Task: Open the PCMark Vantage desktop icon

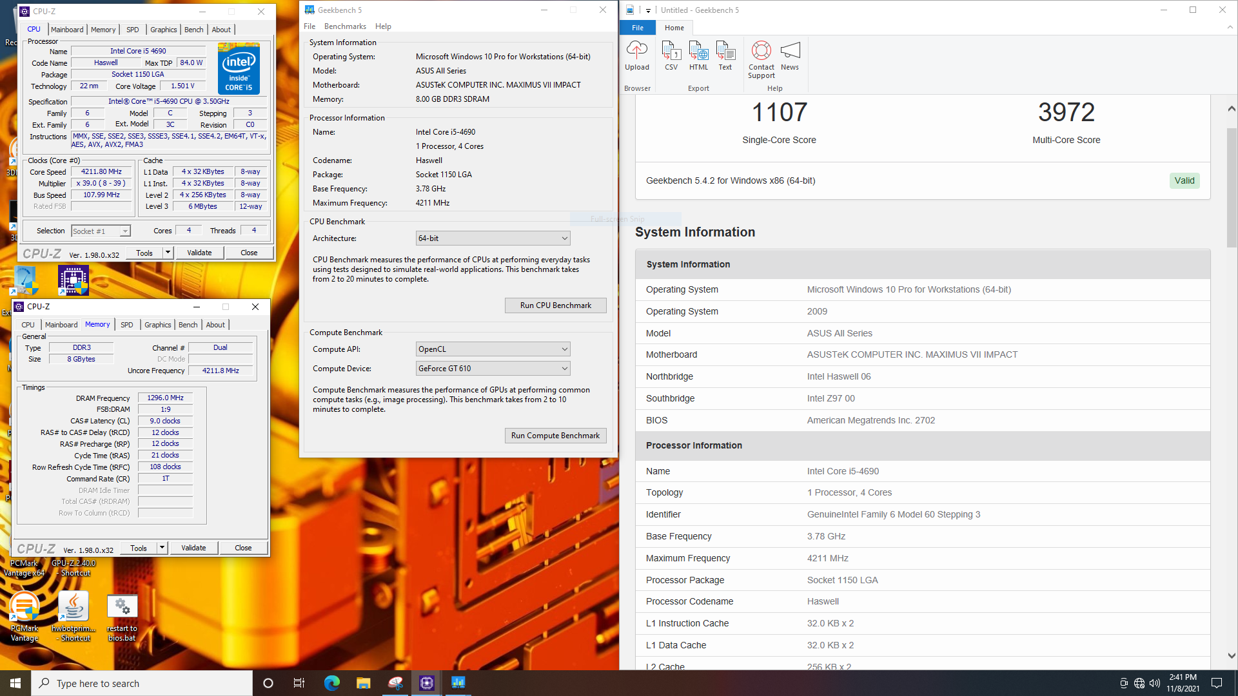Action: click(25, 617)
